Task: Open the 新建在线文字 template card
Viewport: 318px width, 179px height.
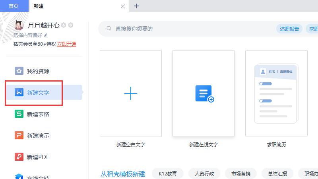Action: point(204,93)
